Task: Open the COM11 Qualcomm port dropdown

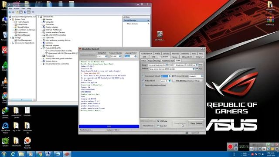Action: (197, 65)
